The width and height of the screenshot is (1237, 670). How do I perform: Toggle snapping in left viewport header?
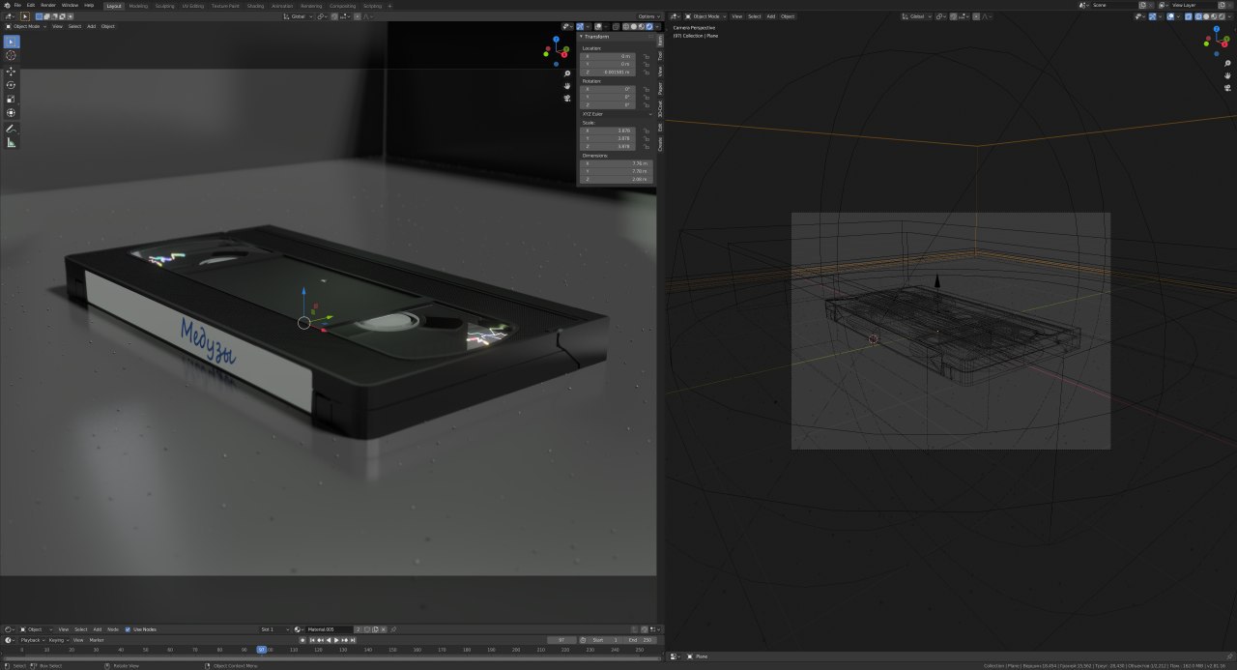pyautogui.click(x=333, y=16)
